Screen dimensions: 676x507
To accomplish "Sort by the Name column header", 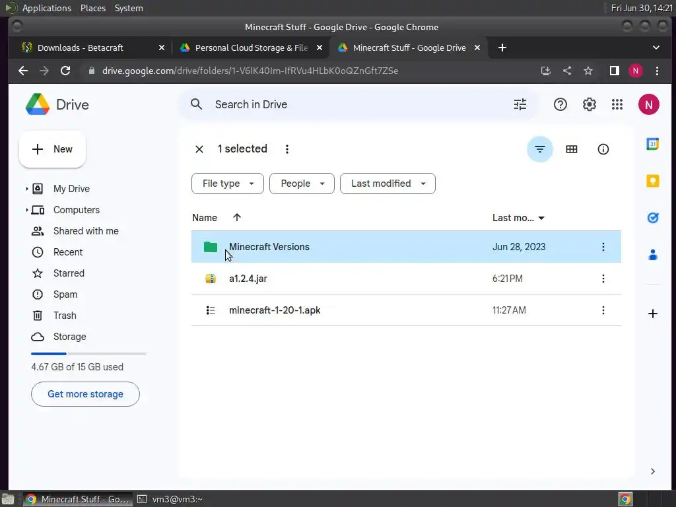I will 205,218.
